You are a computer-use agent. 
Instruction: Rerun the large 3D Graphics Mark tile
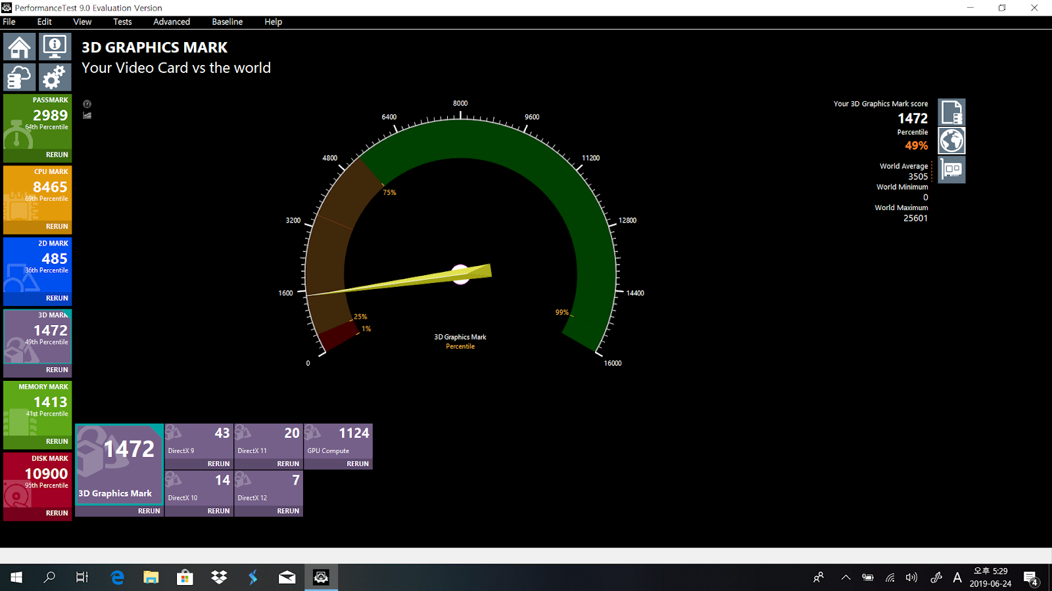[149, 511]
